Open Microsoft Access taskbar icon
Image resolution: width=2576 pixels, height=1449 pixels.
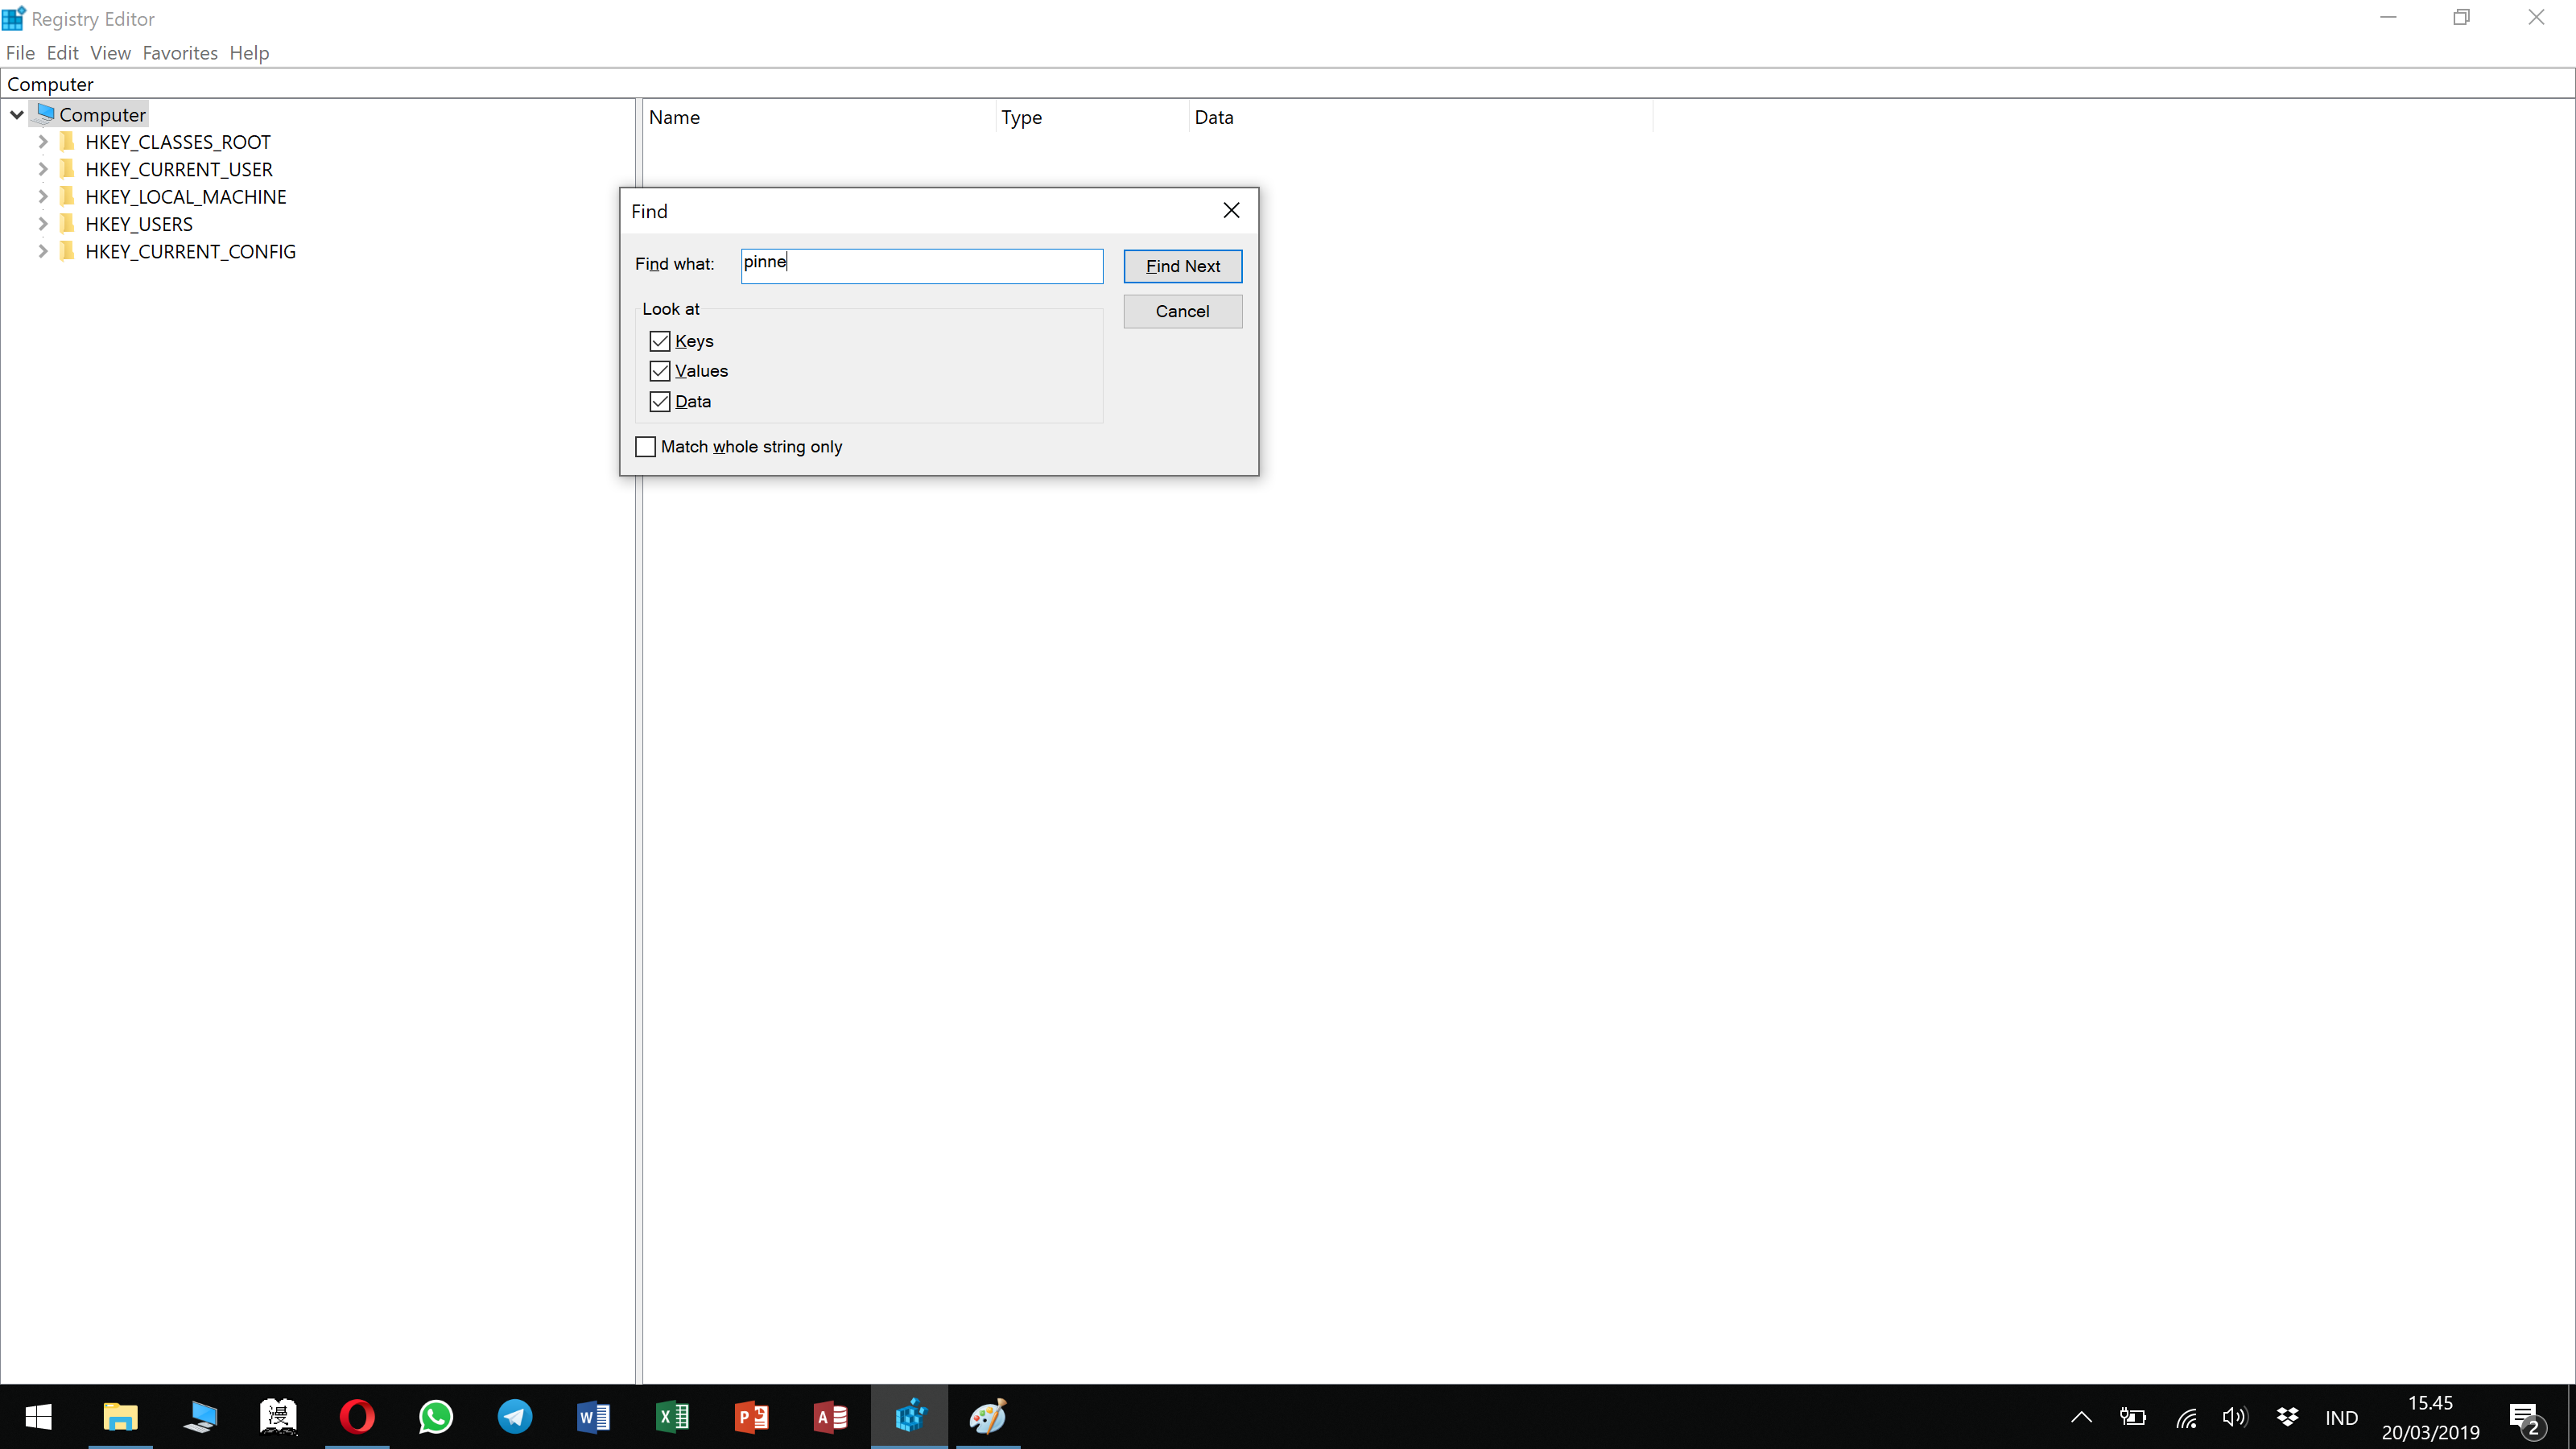[x=830, y=1416]
